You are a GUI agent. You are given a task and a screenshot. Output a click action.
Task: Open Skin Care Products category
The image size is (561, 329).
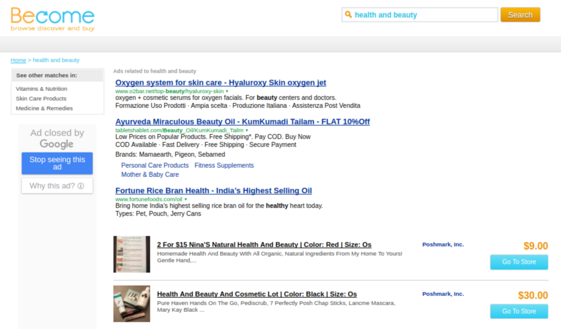point(41,98)
